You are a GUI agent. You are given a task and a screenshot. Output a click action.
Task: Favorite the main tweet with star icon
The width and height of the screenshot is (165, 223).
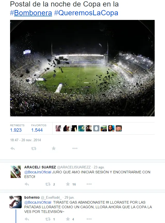point(54,148)
